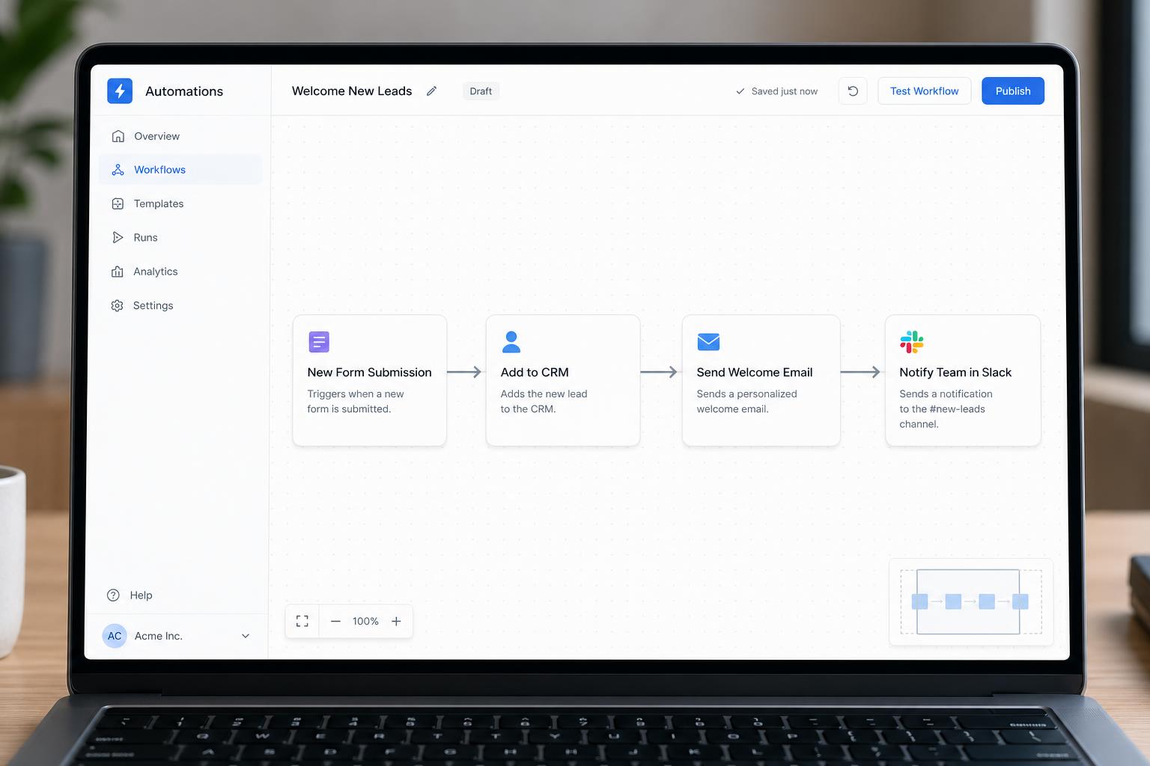Image resolution: width=1150 pixels, height=766 pixels.
Task: Click the fit-to-screen icon in zoom bar
Action: coord(302,622)
